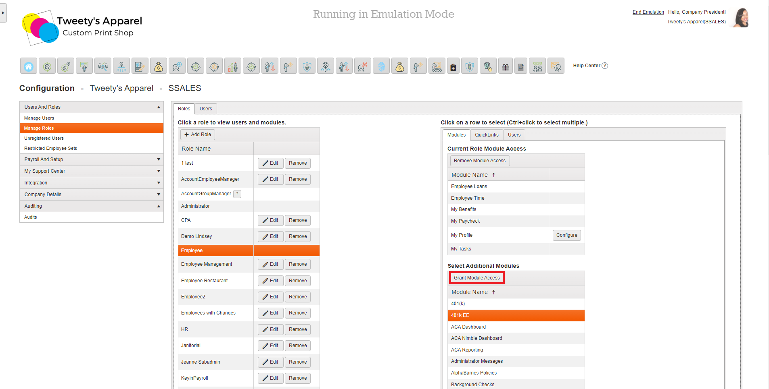
Task: Select the Modules tab
Action: point(456,135)
